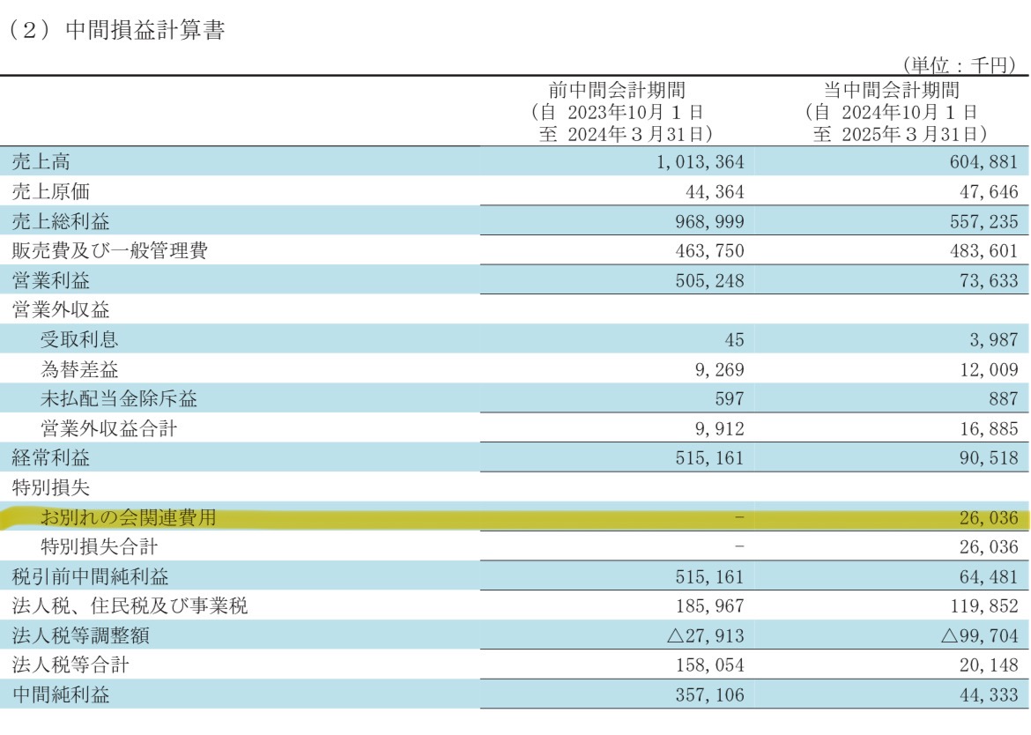Click the value 47,646
The height and width of the screenshot is (735, 1031).
989,192
